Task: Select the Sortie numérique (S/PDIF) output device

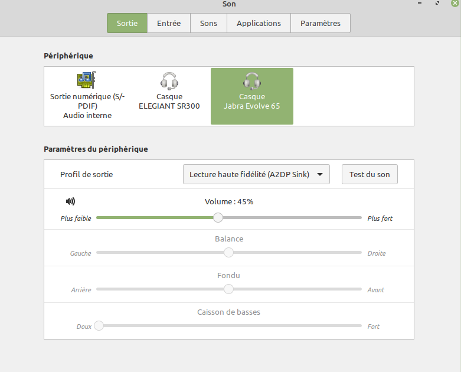Action: coord(87,96)
